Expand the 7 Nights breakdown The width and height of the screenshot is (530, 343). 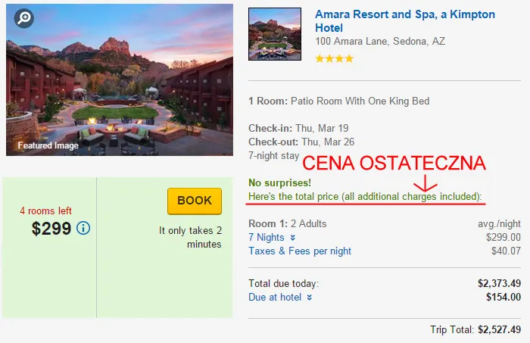(x=267, y=237)
